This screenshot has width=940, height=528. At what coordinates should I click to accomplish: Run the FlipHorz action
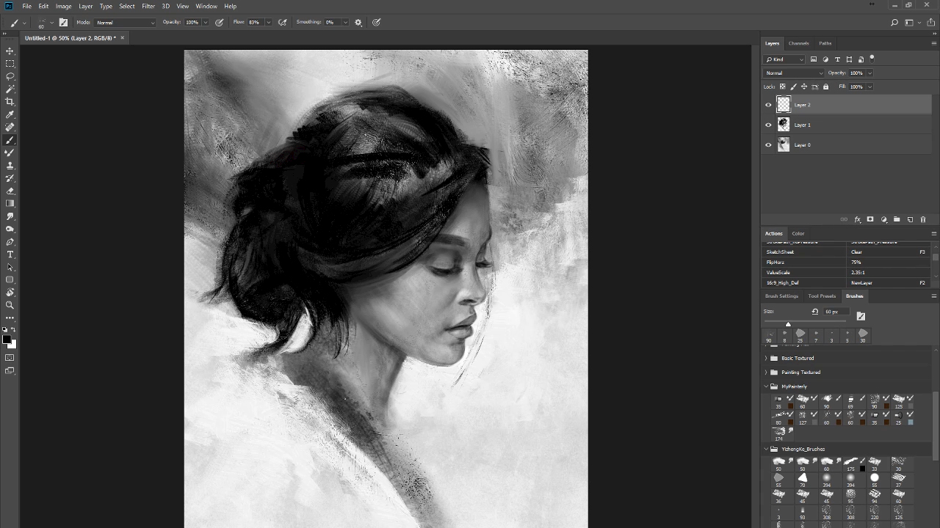pos(780,262)
